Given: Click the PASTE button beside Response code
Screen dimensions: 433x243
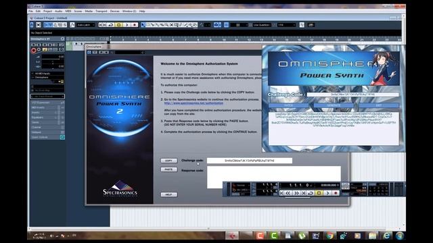Looking at the screenshot, I should tap(168, 169).
